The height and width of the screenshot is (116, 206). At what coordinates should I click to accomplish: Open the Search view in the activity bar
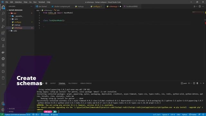pos(3,14)
